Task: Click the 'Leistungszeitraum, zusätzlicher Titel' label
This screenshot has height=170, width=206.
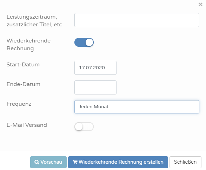Action: point(34,21)
